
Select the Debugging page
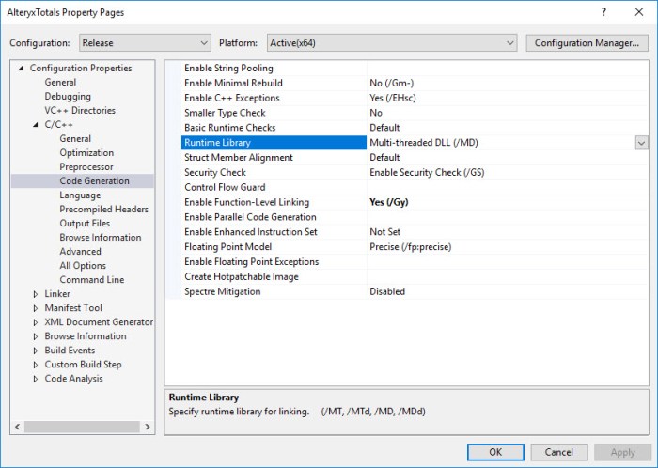68,97
